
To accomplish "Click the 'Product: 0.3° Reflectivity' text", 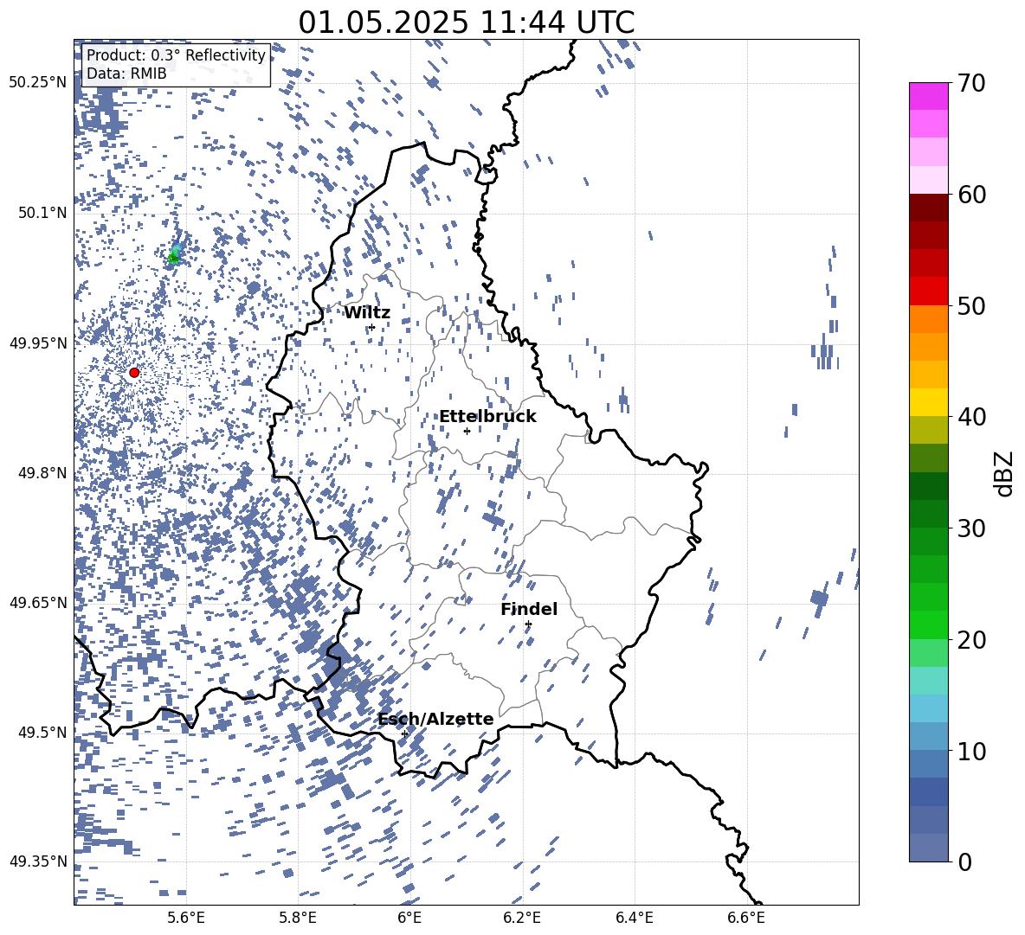I will pos(176,54).
